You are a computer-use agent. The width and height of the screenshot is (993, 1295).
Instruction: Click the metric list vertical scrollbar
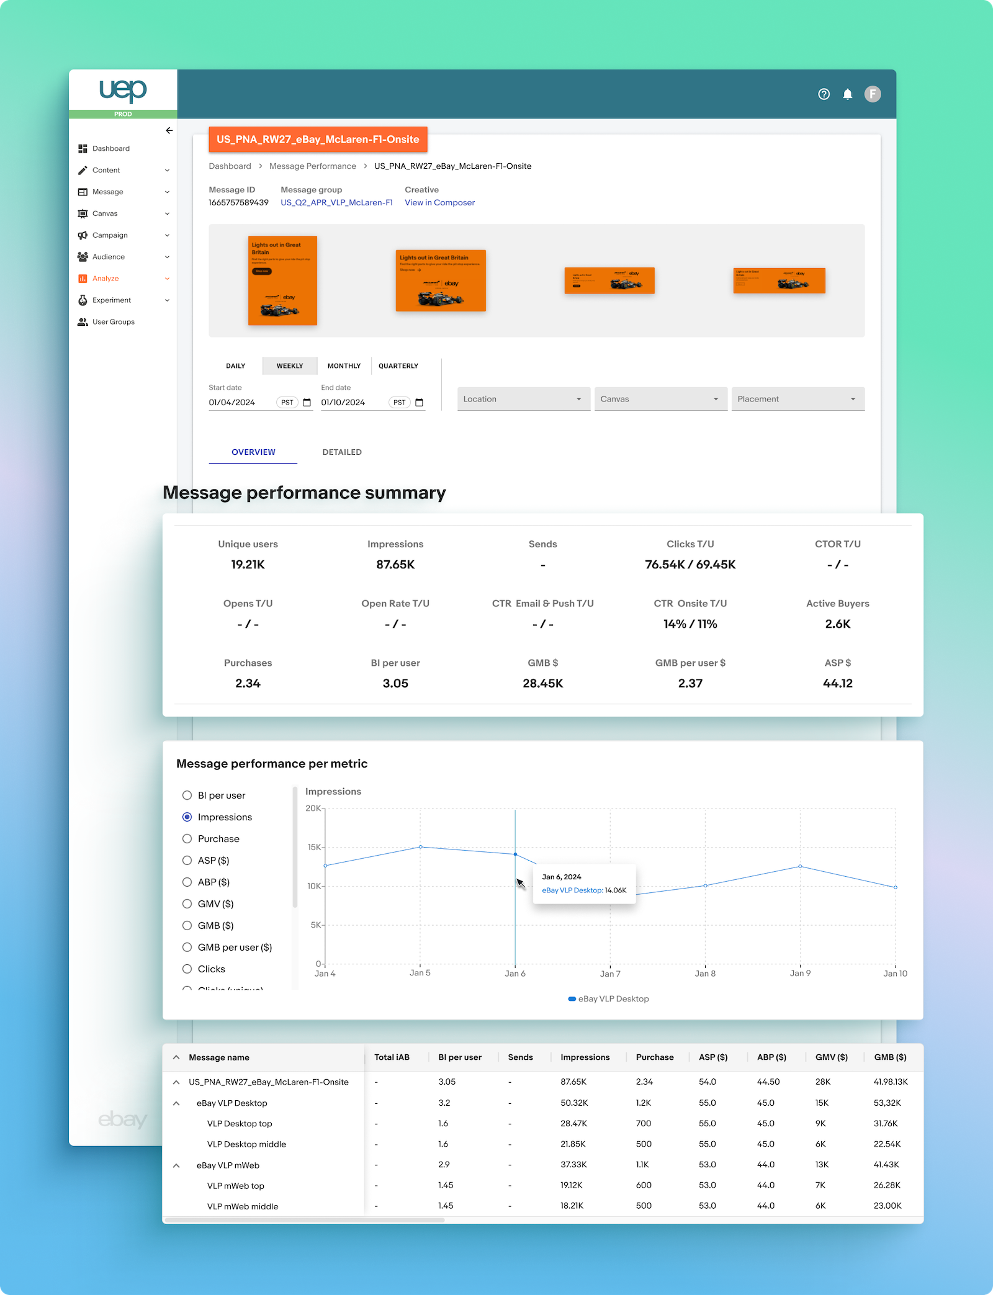coord(295,847)
